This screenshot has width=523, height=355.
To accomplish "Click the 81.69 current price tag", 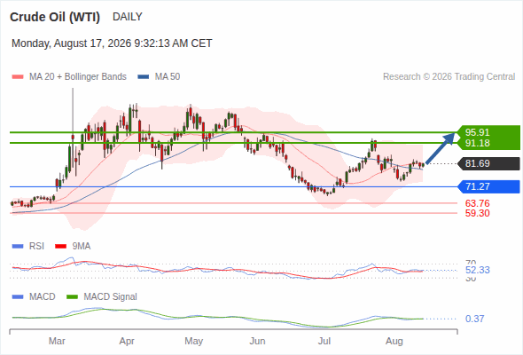I will pos(488,163).
